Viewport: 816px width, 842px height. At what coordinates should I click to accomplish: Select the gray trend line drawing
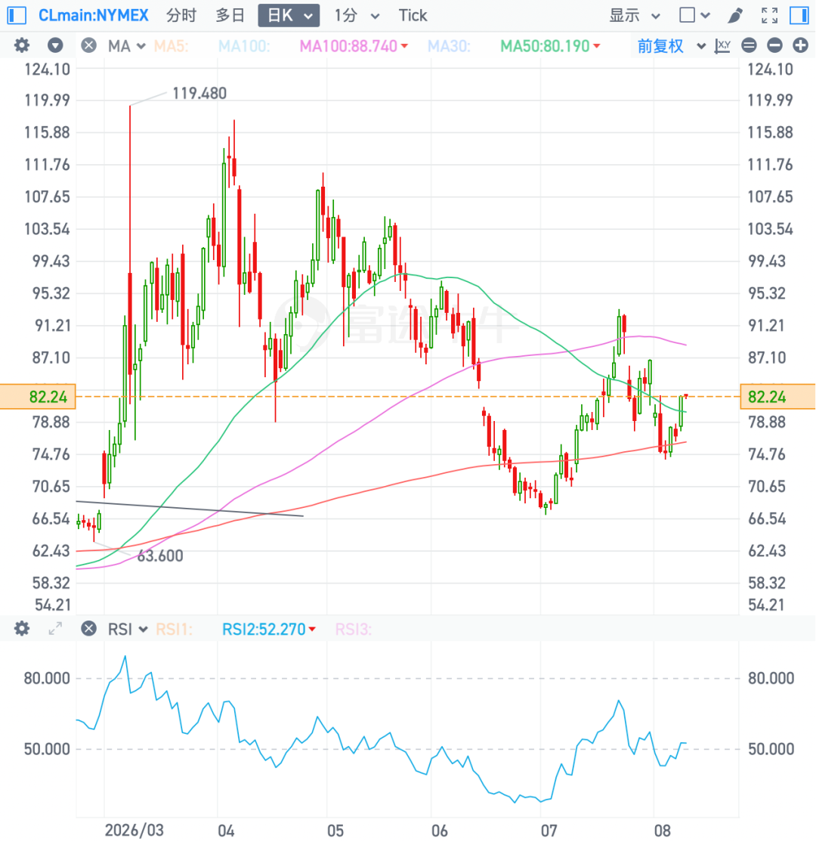(190, 509)
